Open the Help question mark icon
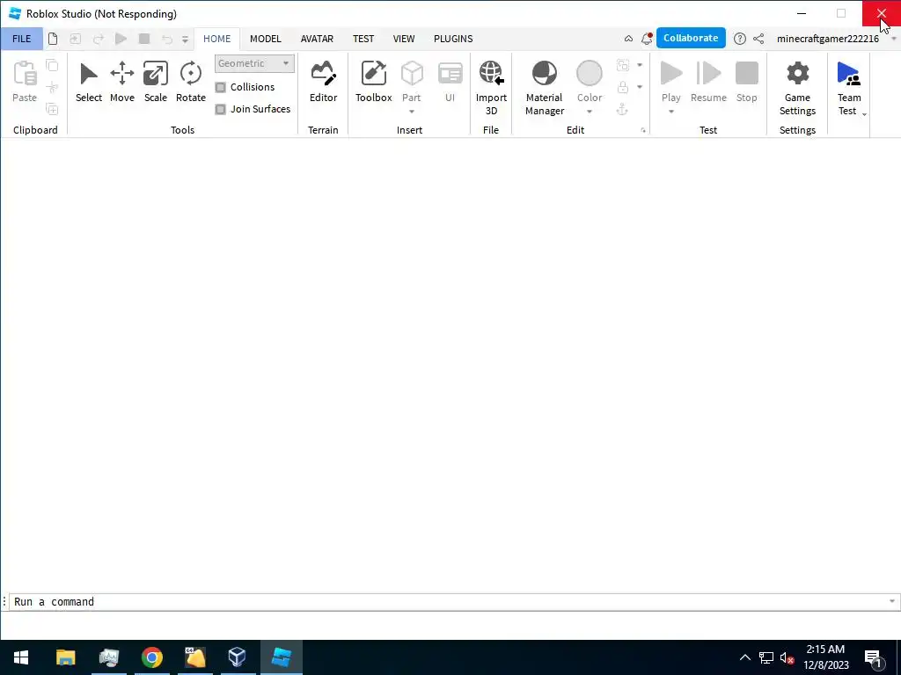Screen dimensions: 901x675 tap(739, 39)
